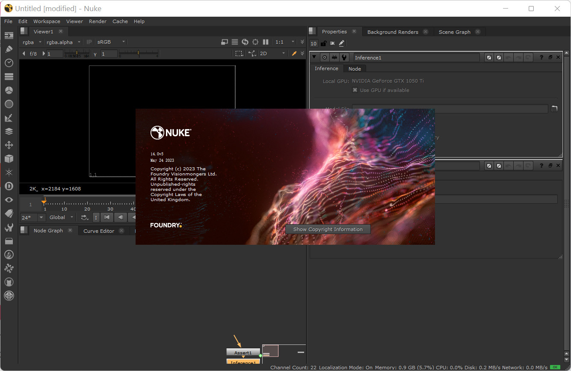This screenshot has width=571, height=371.
Task: Open the Global frame range dropdown
Action: (x=62, y=217)
